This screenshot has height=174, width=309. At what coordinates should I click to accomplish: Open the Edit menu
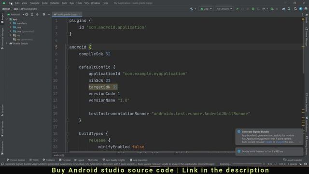[17, 3]
